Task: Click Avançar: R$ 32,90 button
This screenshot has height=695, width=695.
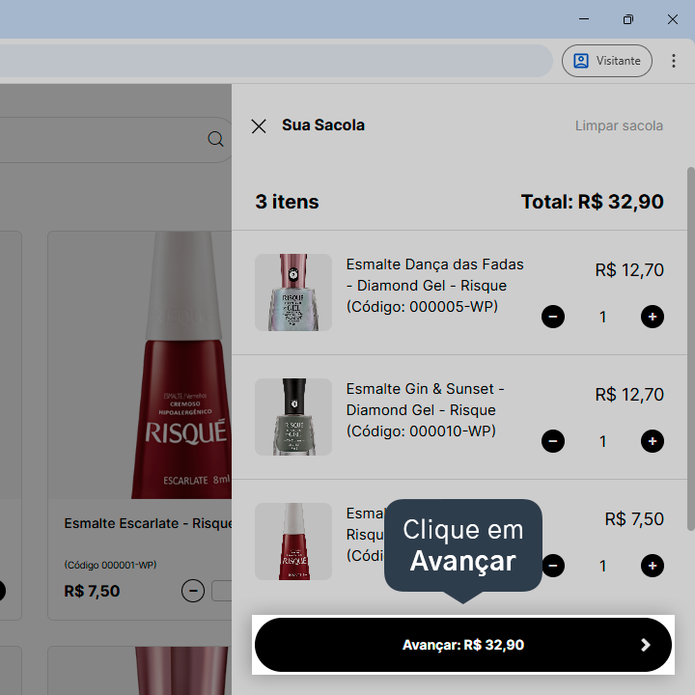Action: click(x=462, y=645)
